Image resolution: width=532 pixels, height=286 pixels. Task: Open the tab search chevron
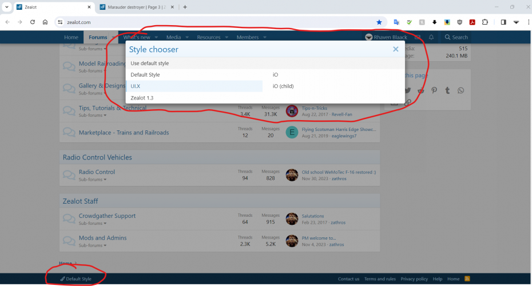7,7
